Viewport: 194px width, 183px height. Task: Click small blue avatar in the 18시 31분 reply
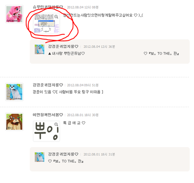tap(40, 157)
